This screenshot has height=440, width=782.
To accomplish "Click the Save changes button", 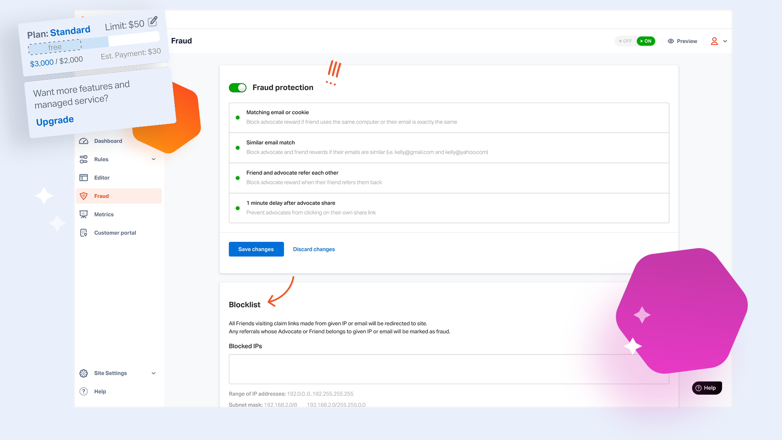I will 256,249.
